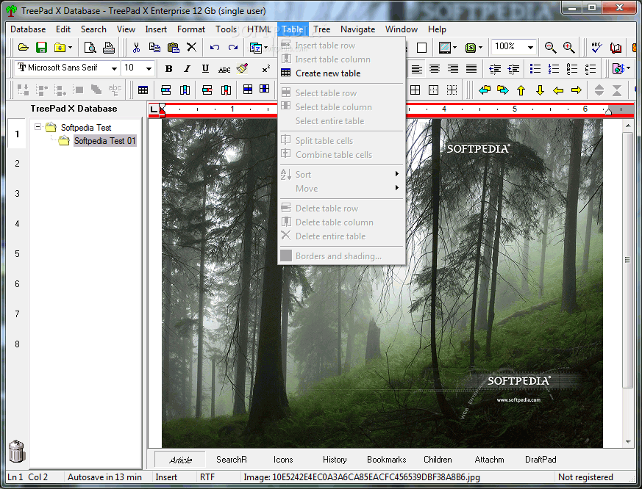The width and height of the screenshot is (642, 489).
Task: Open the Tree menu
Action: (322, 29)
